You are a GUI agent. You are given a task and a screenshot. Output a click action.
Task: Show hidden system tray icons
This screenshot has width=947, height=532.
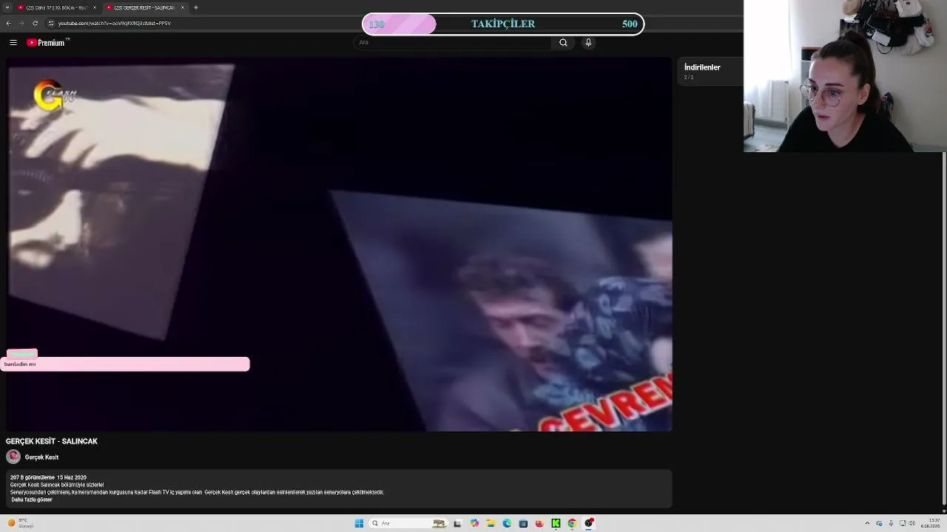pos(867,523)
